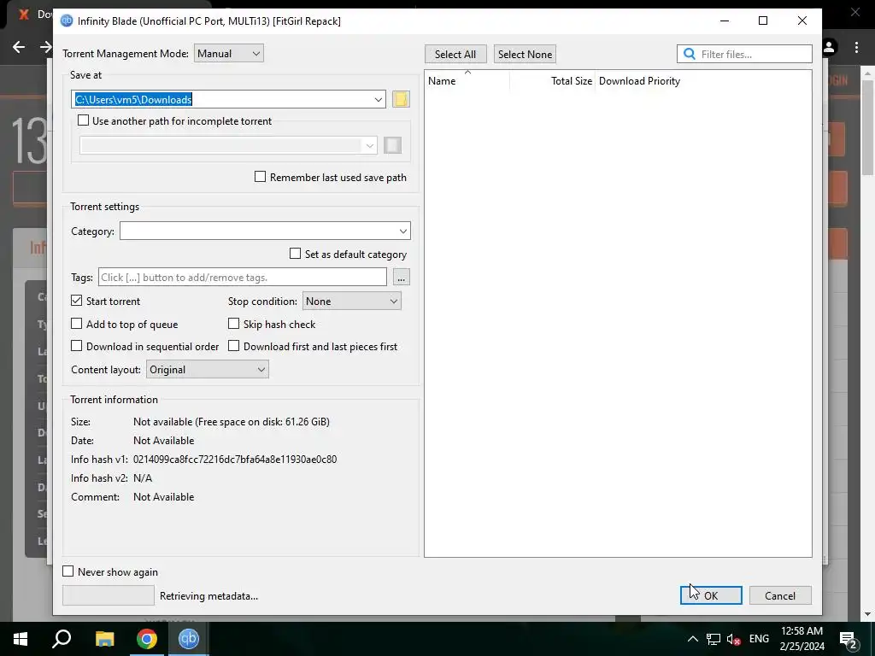Screen dimensions: 875x656
Task: Enable Add to top of queue
Action: click(x=76, y=324)
